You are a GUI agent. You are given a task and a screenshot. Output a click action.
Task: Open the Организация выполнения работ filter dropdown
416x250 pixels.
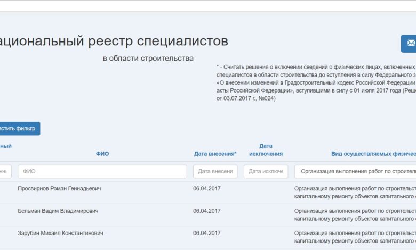pos(356,172)
